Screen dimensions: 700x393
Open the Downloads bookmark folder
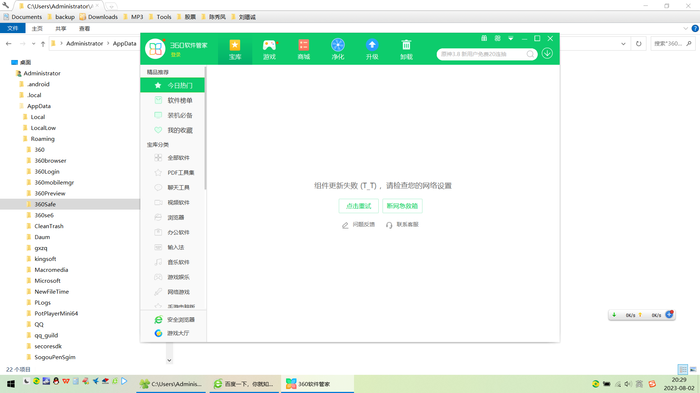tap(99, 17)
